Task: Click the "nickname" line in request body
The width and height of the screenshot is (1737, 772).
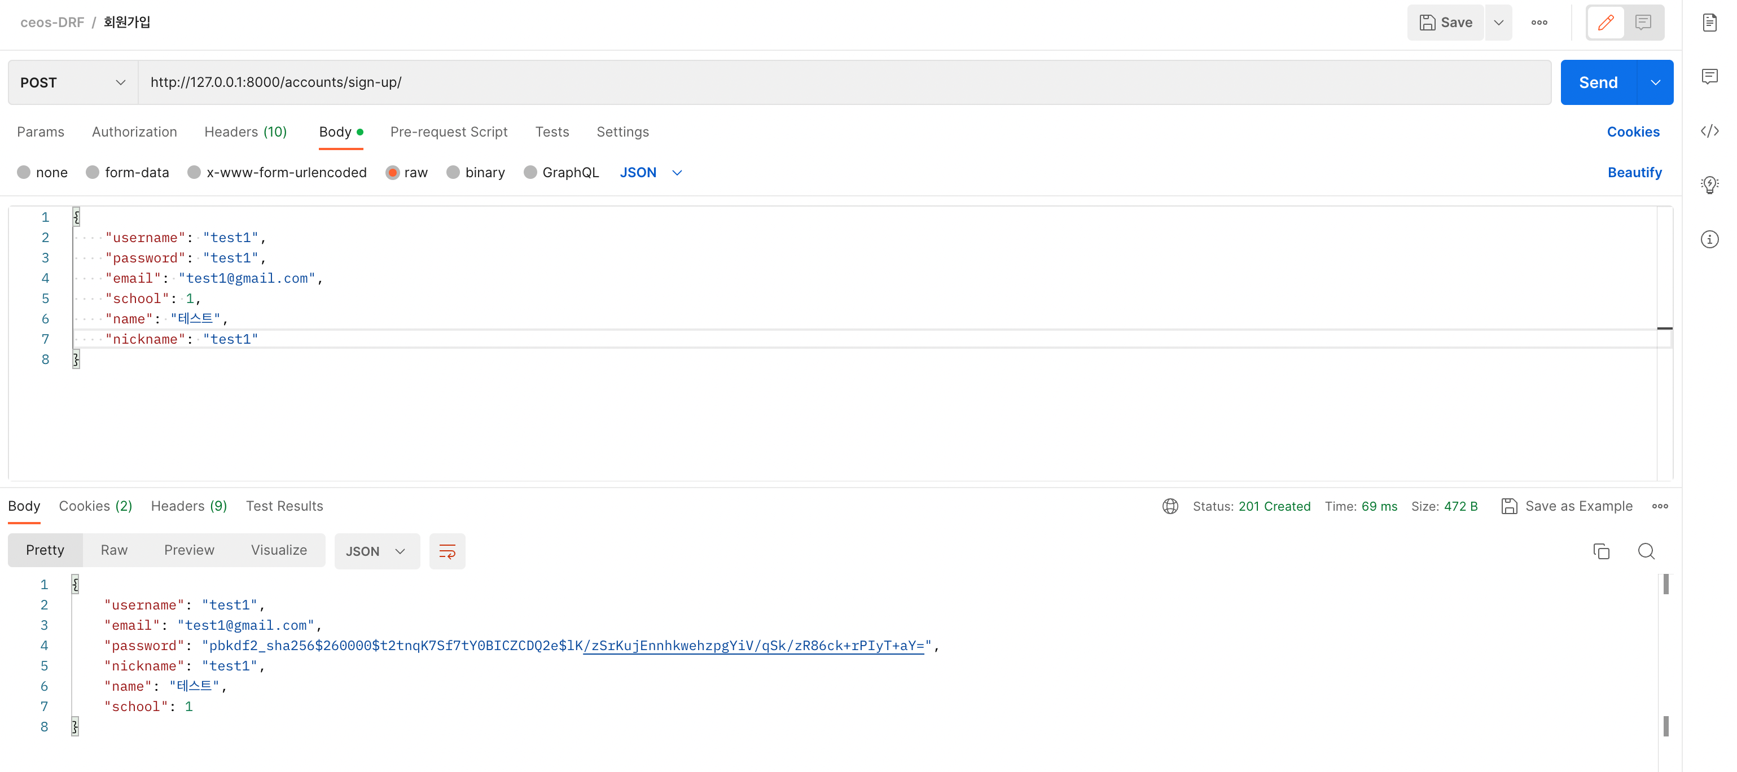Action: (181, 339)
